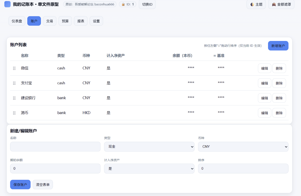Image resolution: width=301 pixels, height=196 pixels.
Task: Click the 保存账户 button
Action: (x=20, y=184)
